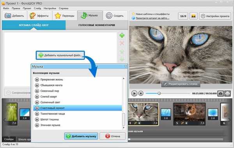Preview the track "Прекрасная жизнь" with its play icon
The image size is (234, 148).
click(x=37, y=80)
